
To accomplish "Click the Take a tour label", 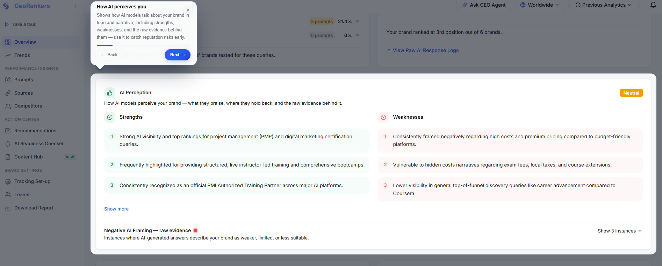I will (x=24, y=24).
